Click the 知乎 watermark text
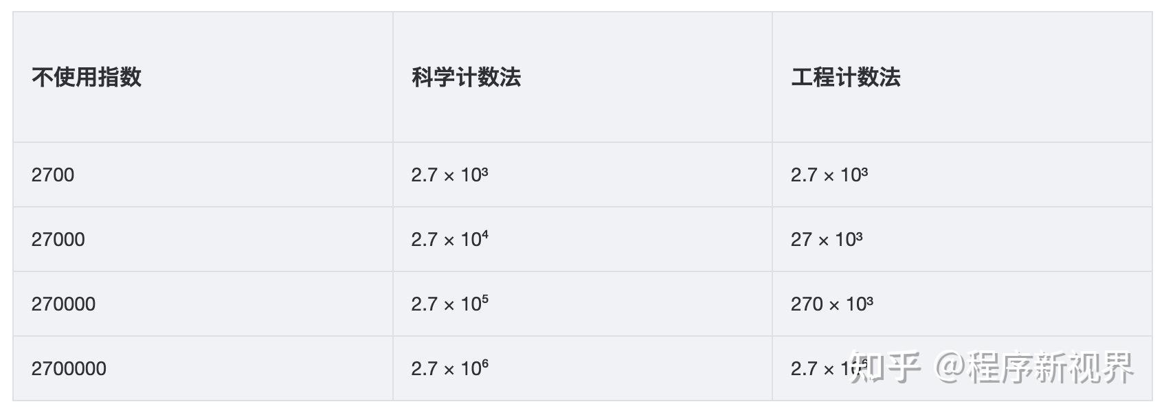This screenshot has height=415, width=1164. pos(884,367)
